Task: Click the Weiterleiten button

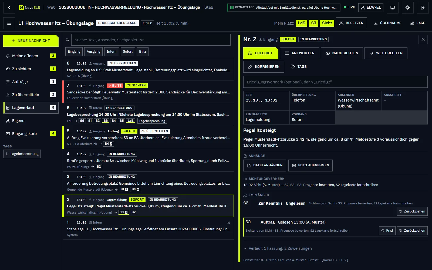Action: (x=386, y=53)
